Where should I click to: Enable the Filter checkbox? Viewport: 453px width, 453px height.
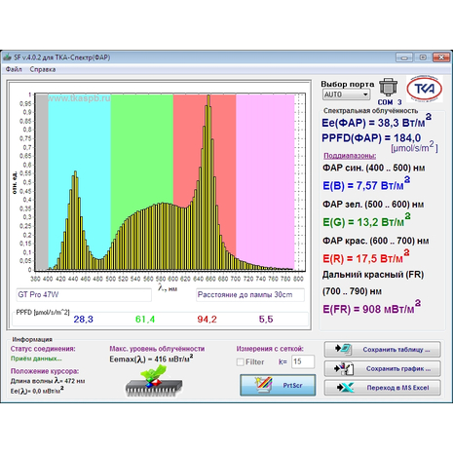(241, 361)
